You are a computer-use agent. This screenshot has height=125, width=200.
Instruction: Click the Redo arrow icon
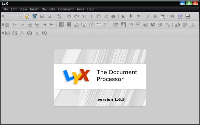[76, 16]
